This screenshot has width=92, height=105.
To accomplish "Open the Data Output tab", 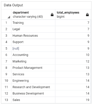I will point(13,5).
